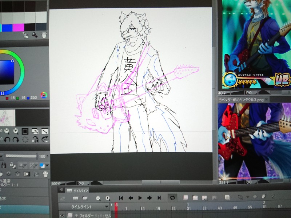This screenshot has width=291, height=218.
Task: Click the opacity 100 stepper arrows
Action: (x=48, y=156)
